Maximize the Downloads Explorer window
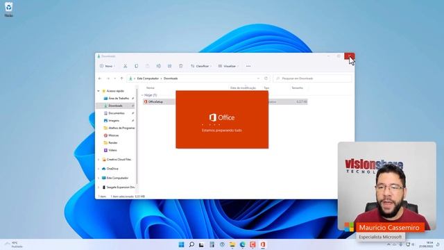444x250 pixels. coord(339,56)
